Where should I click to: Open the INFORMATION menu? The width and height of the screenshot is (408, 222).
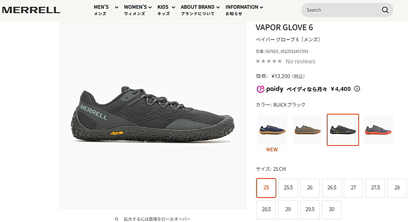[244, 10]
